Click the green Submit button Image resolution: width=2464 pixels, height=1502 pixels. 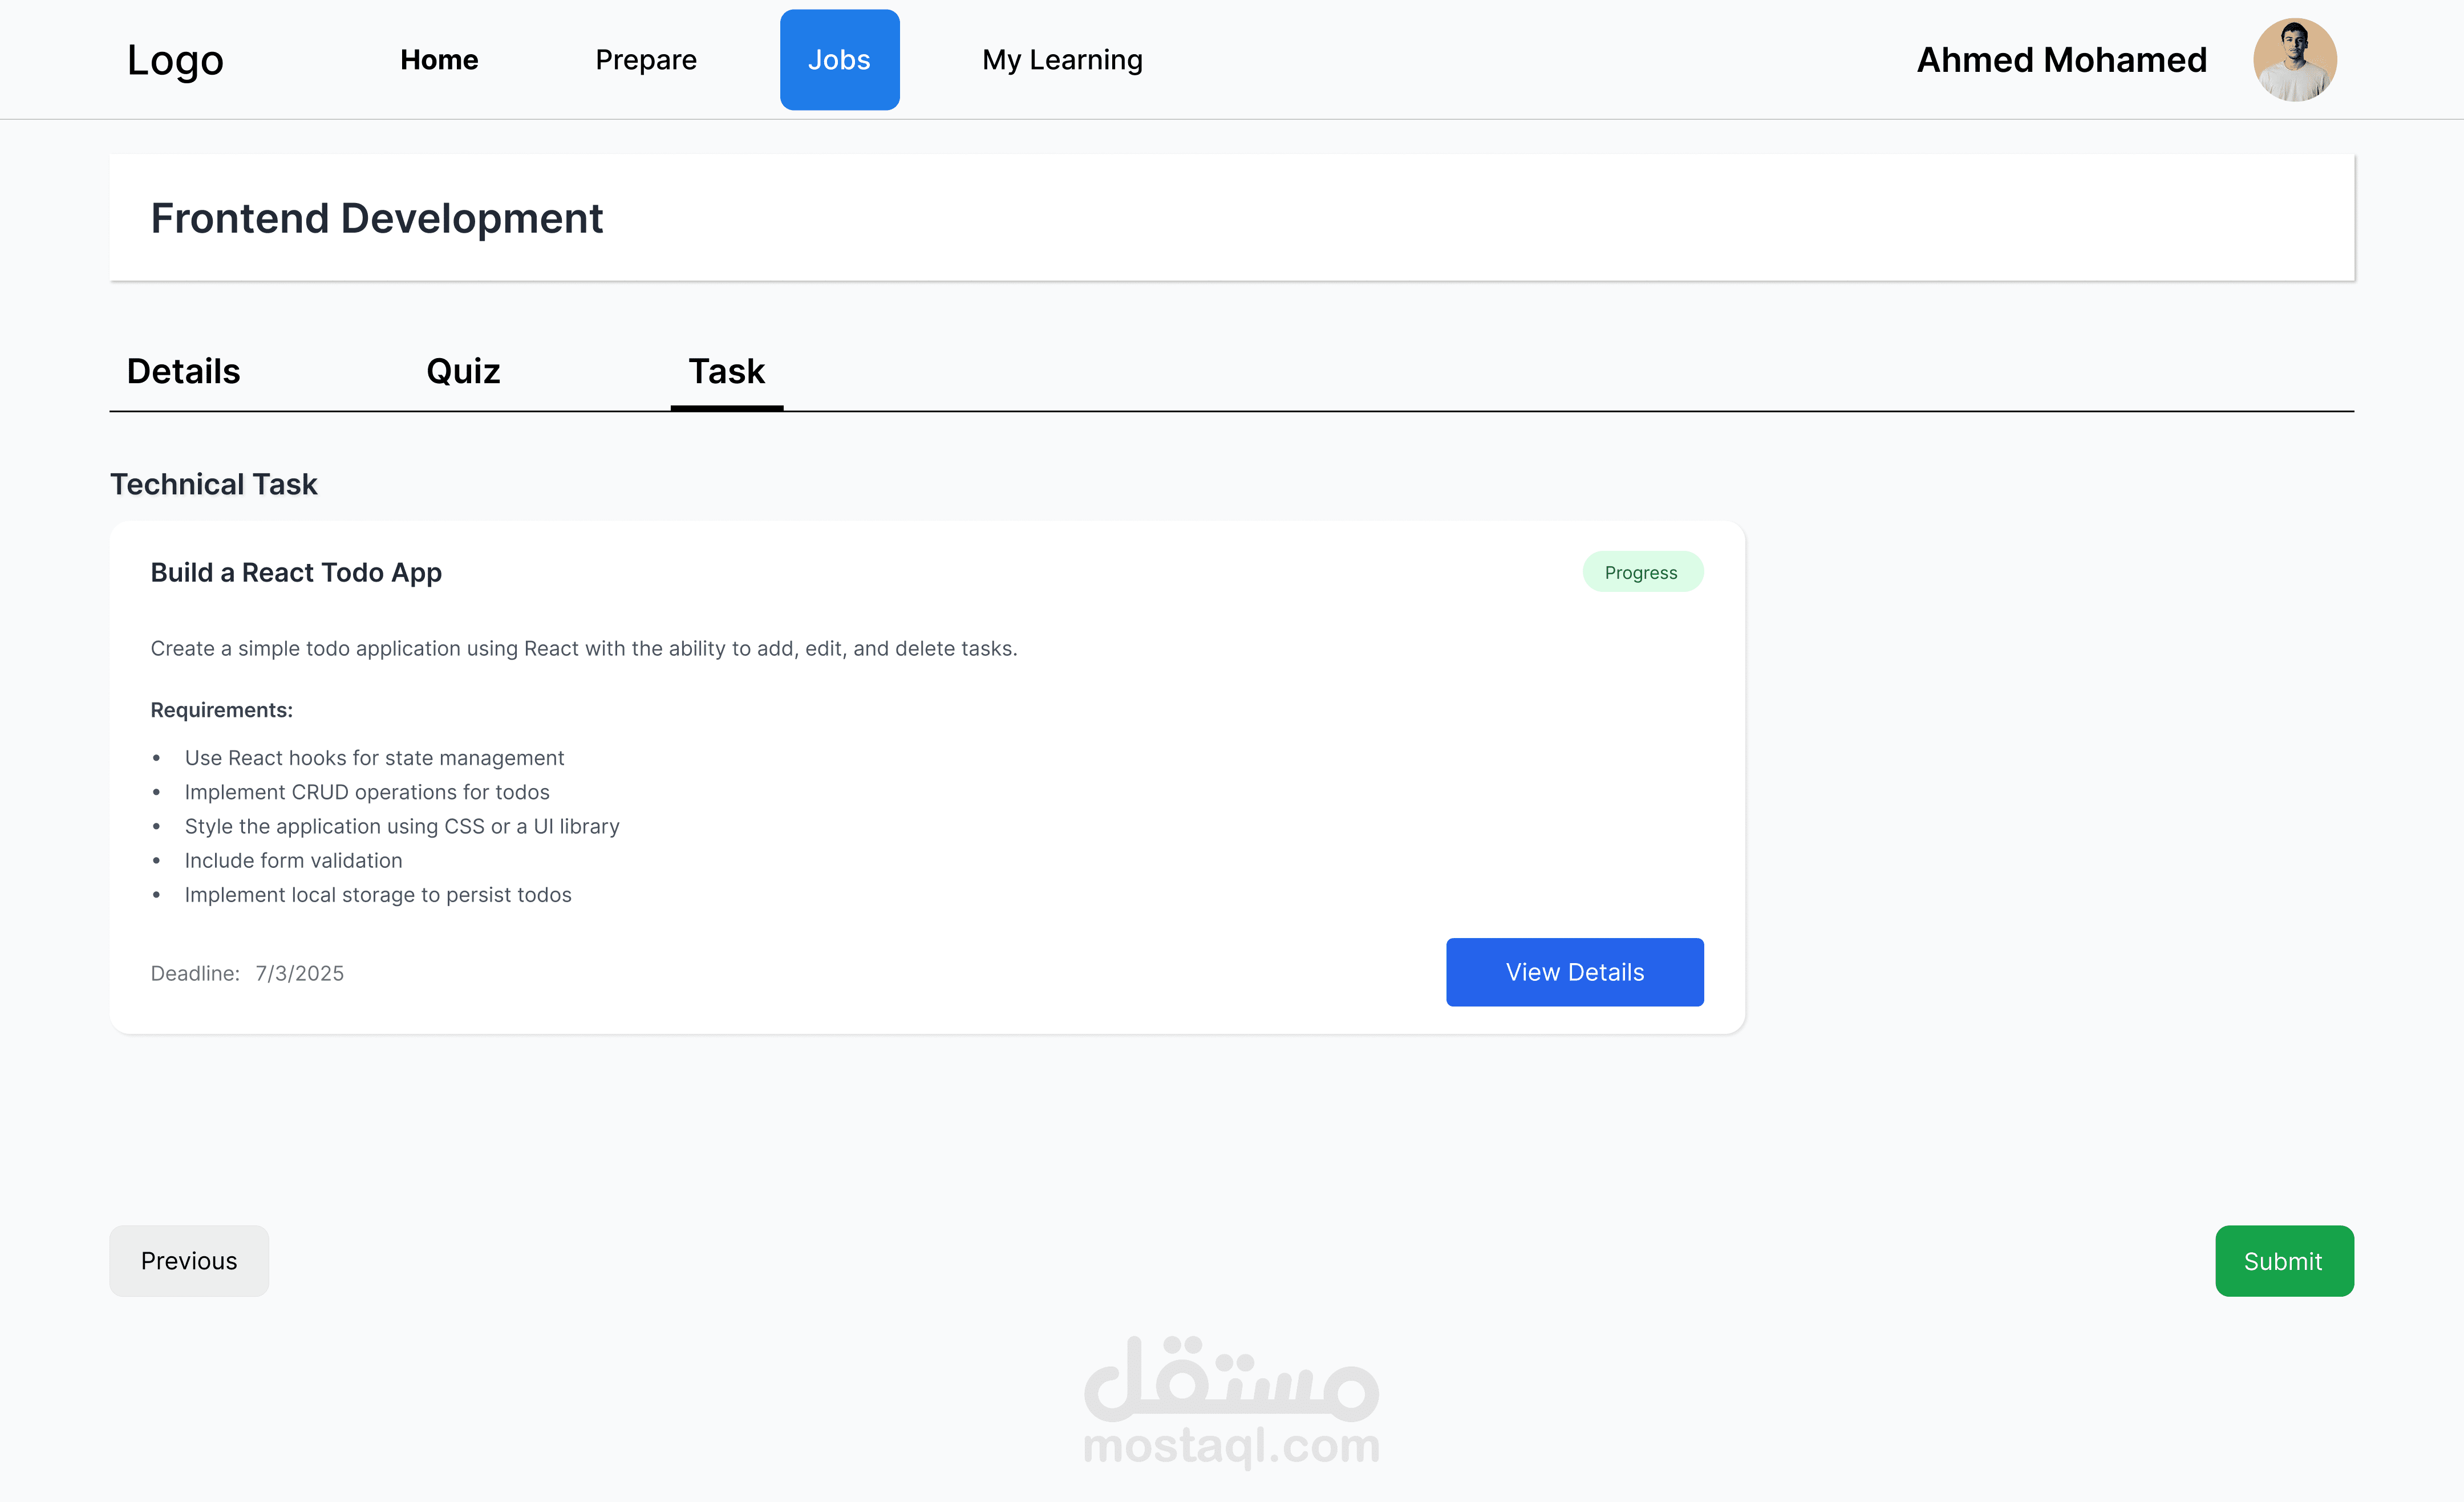(x=2283, y=1261)
